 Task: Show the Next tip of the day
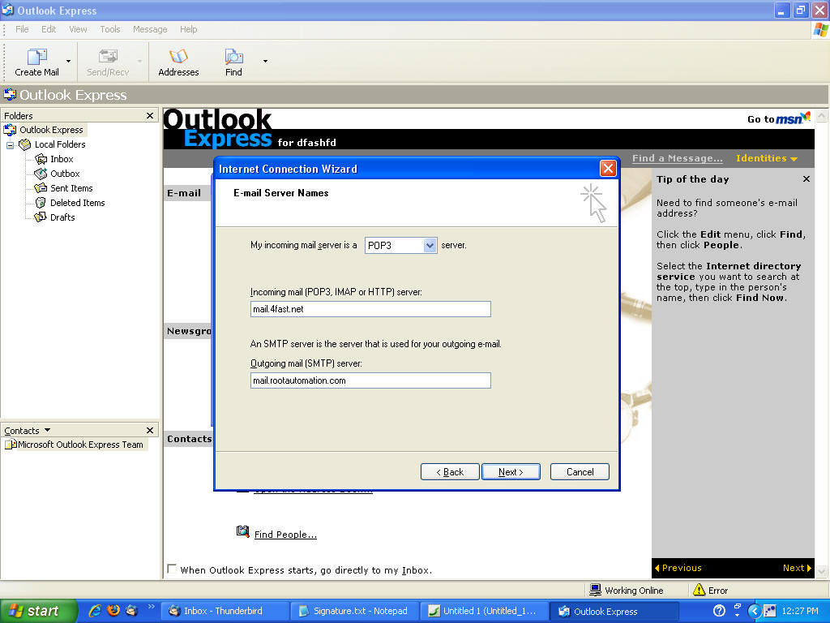(797, 568)
